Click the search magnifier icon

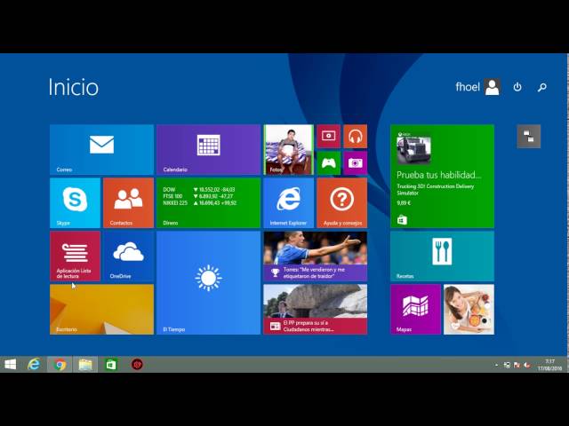[542, 87]
